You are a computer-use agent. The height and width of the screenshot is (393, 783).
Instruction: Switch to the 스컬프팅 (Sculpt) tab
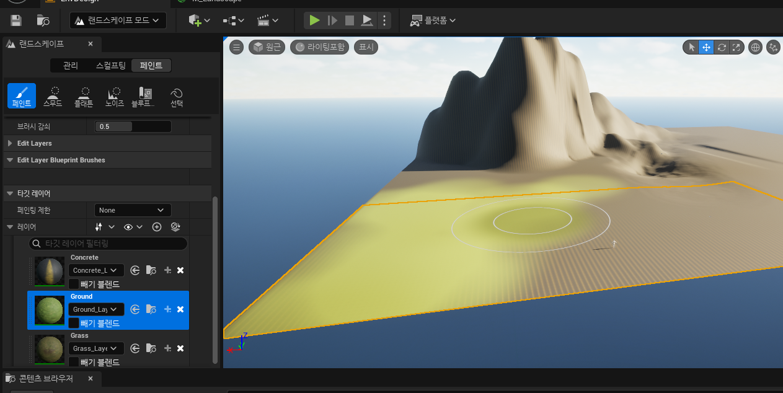[x=111, y=66]
